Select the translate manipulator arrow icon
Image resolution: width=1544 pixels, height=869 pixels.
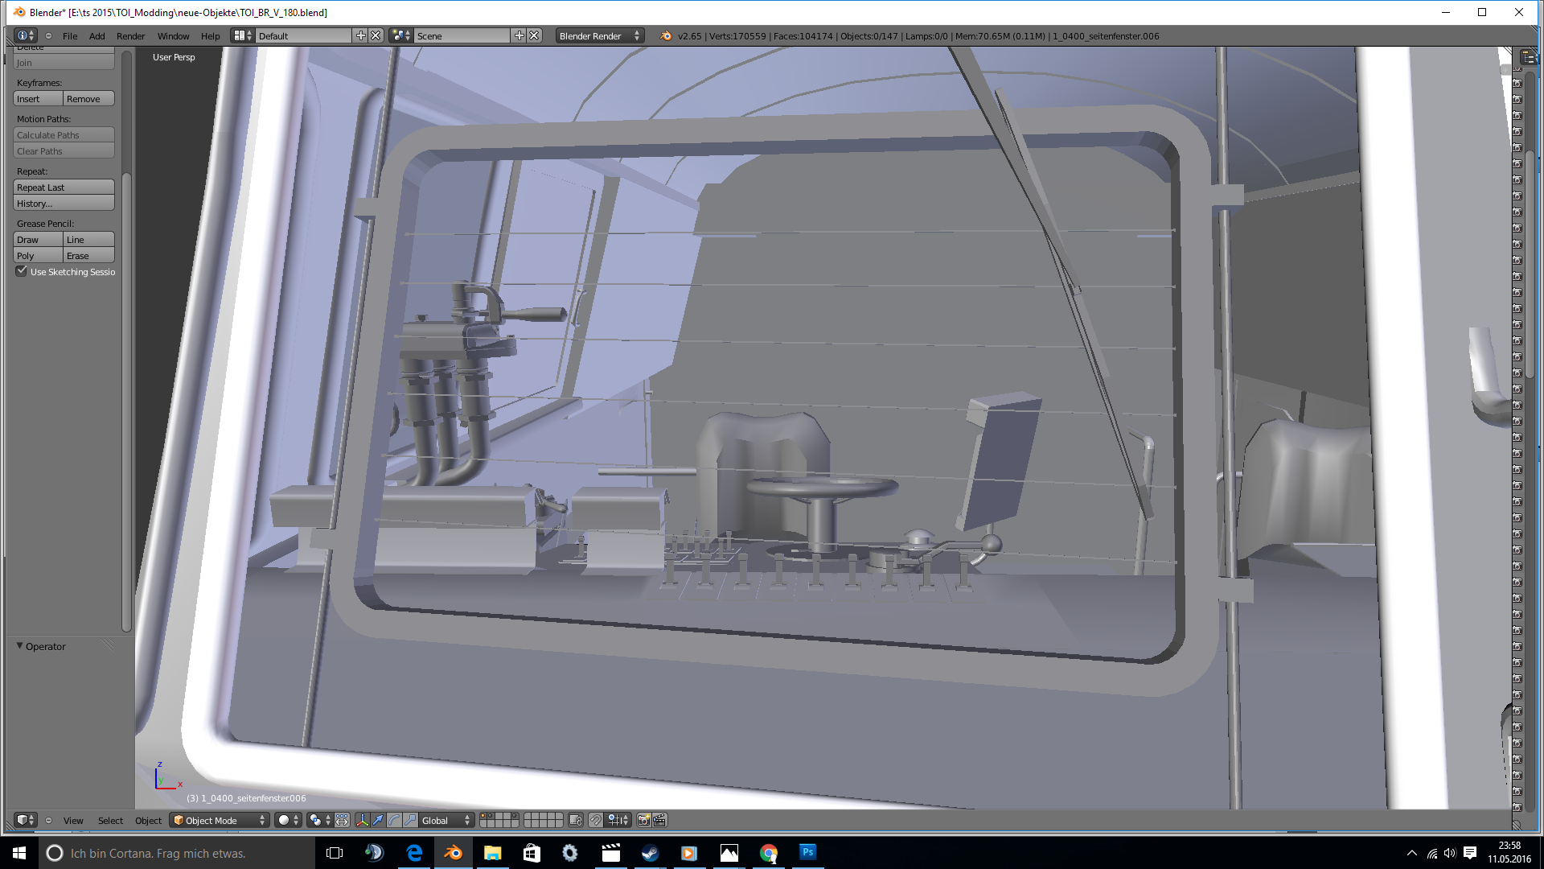(x=378, y=820)
